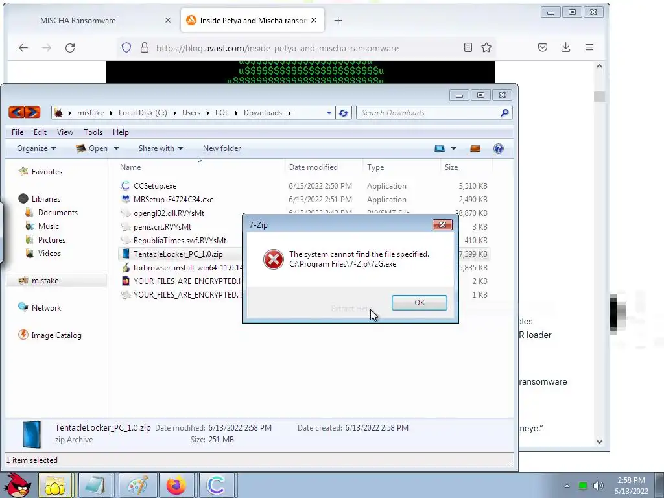Open address bar history dropdown
Viewport: 664px width, 498px height.
(329, 113)
